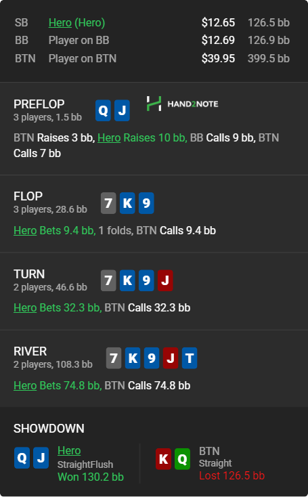This screenshot has height=497, width=308.
Task: Click Hero's blue Q showdown card
Action: [x=22, y=458]
